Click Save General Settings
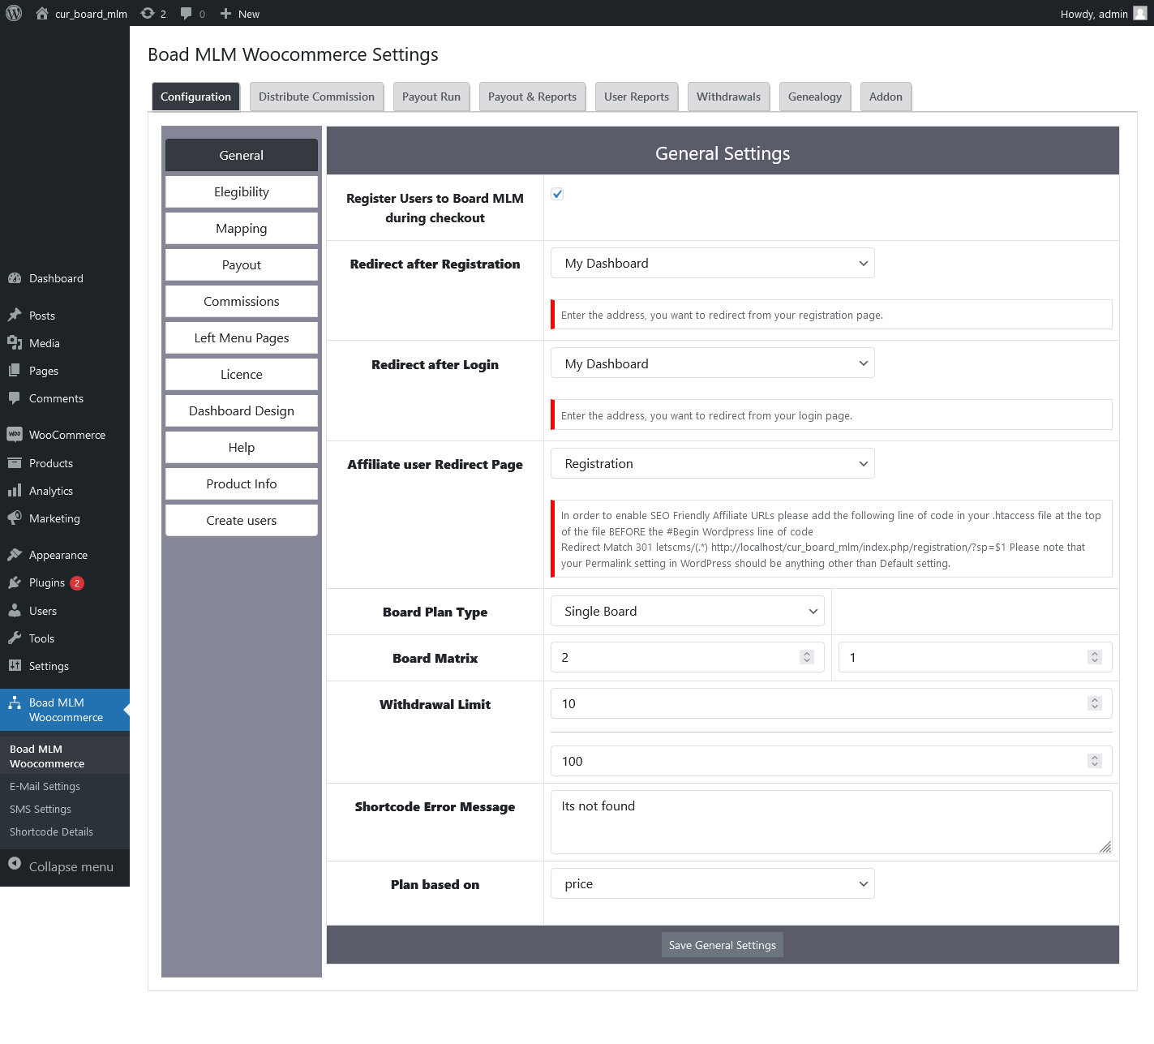This screenshot has height=1044, width=1154. 722,944
